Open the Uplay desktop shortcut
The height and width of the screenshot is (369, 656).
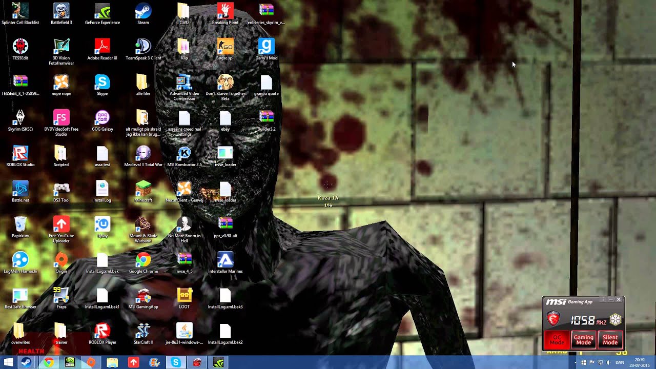102,226
